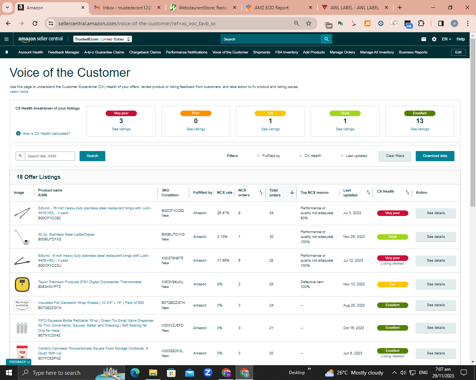476x380 pixels.
Task: Switch to the AWL LABEL tab
Action: click(x=355, y=7)
